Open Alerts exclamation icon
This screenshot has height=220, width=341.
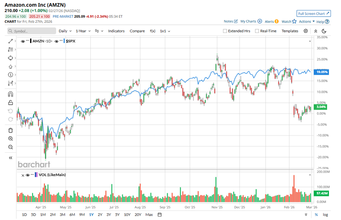276,21
